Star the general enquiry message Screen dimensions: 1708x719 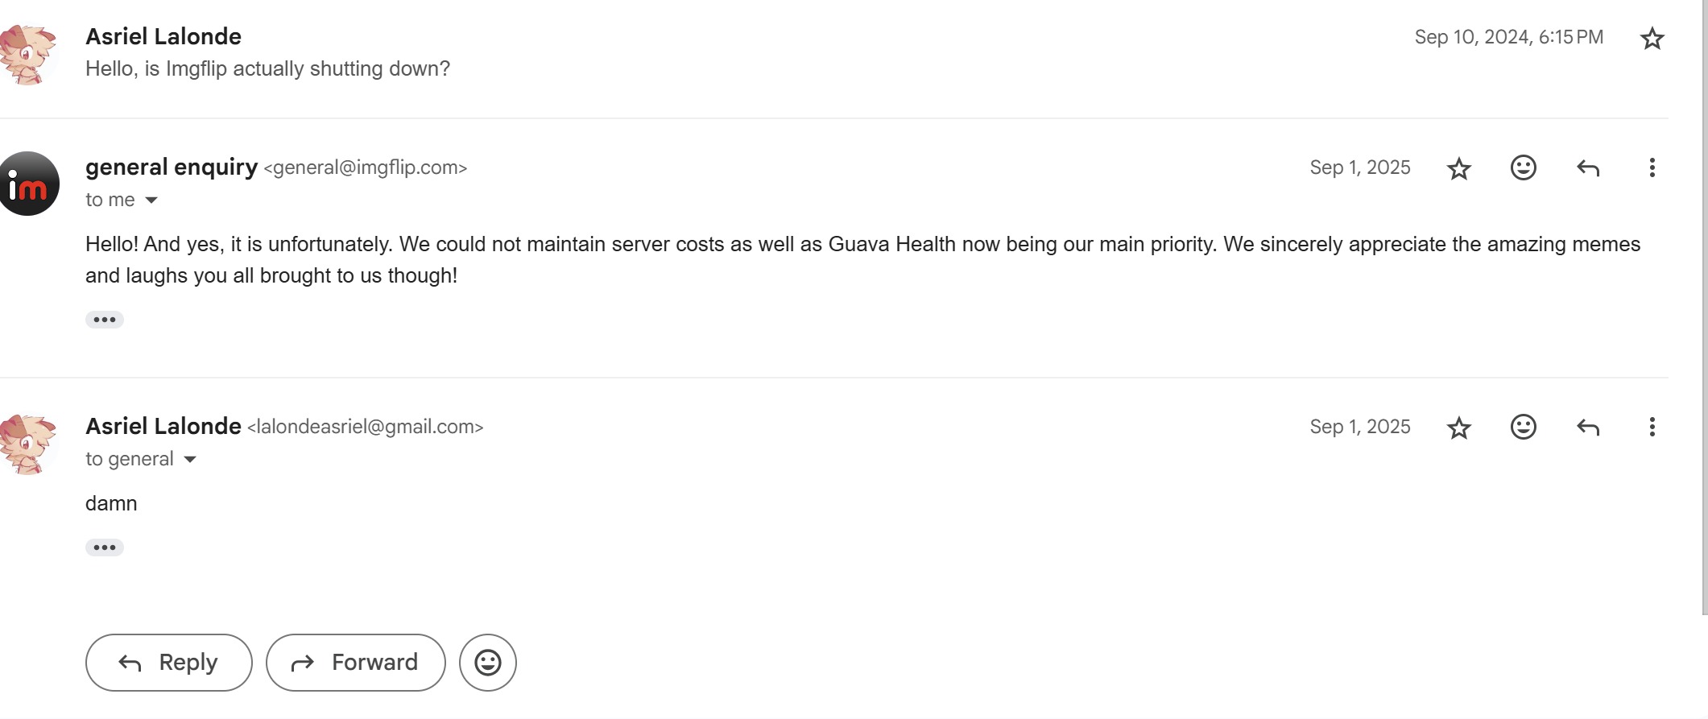coord(1458,168)
